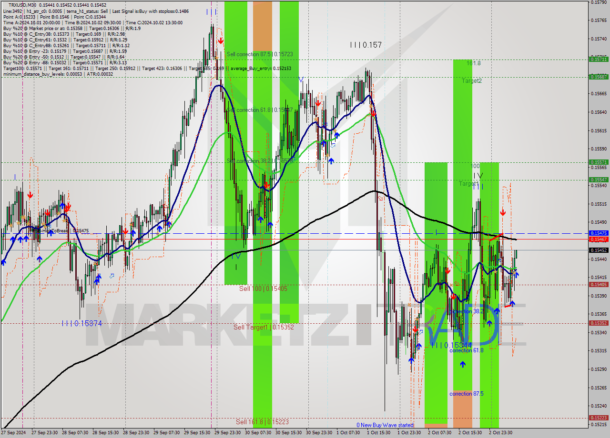Click the green 0.15687 price tag
The height and width of the screenshot is (438, 610).
click(599, 77)
